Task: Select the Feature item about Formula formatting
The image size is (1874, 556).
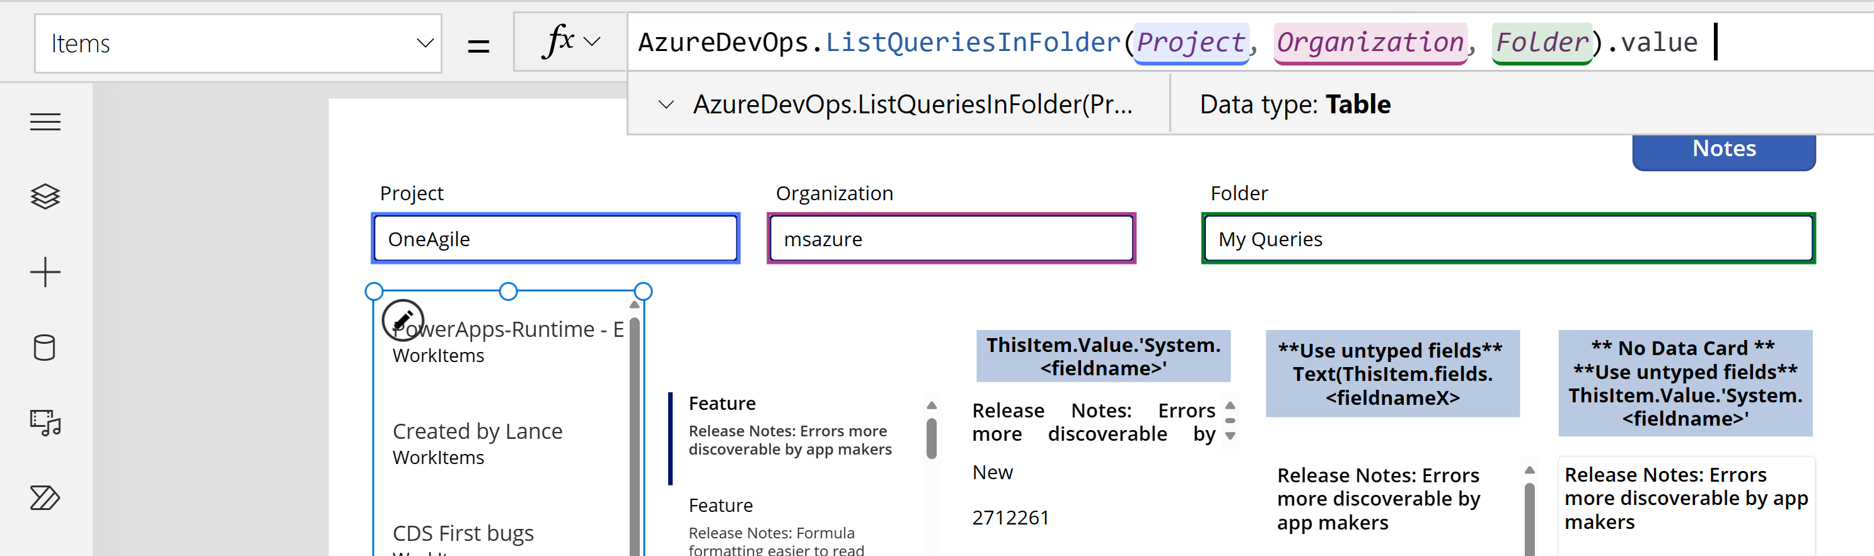Action: point(775,527)
